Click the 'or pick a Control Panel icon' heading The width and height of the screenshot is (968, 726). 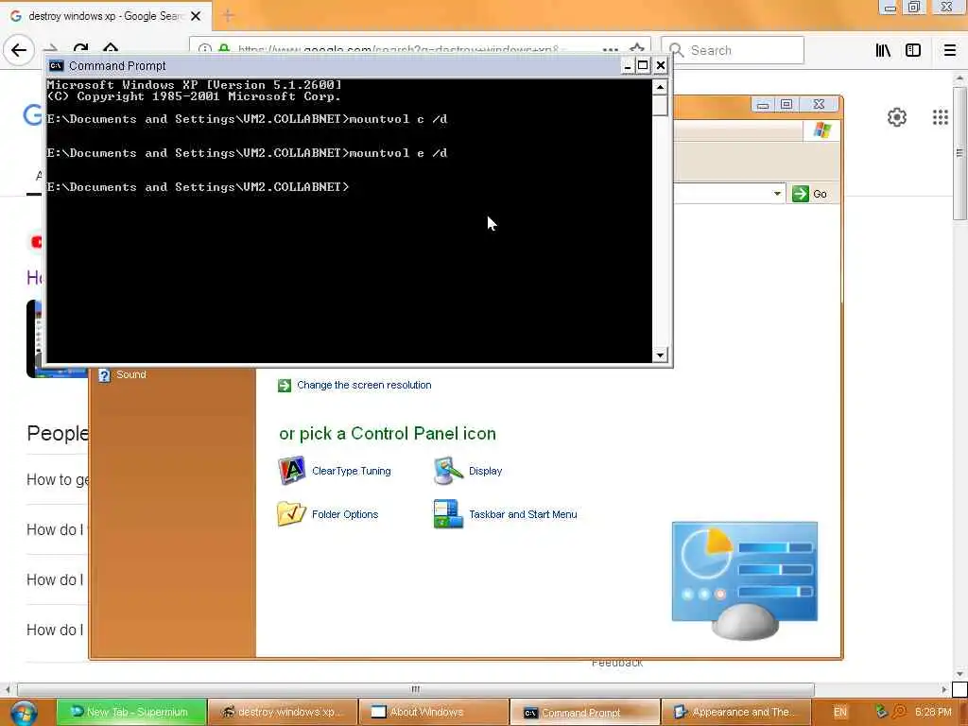click(387, 433)
